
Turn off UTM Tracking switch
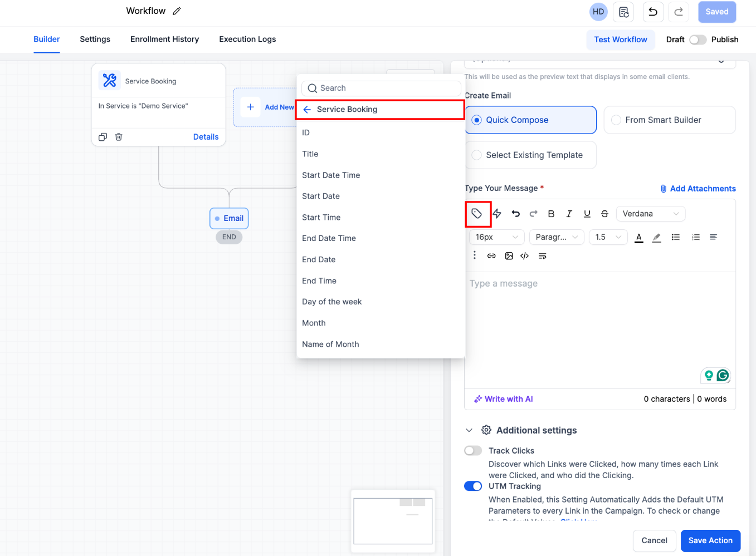pyautogui.click(x=473, y=486)
